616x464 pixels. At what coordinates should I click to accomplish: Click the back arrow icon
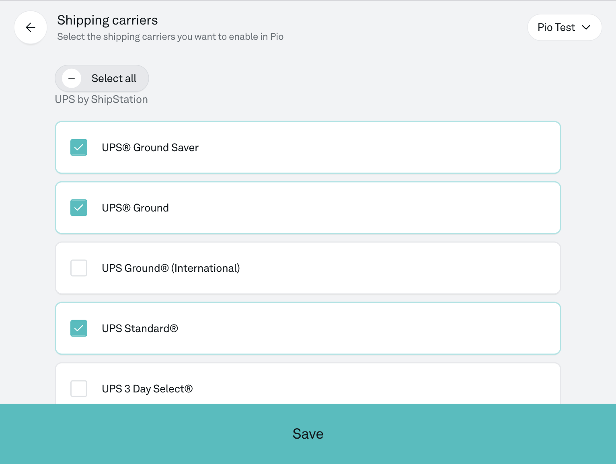click(x=31, y=27)
